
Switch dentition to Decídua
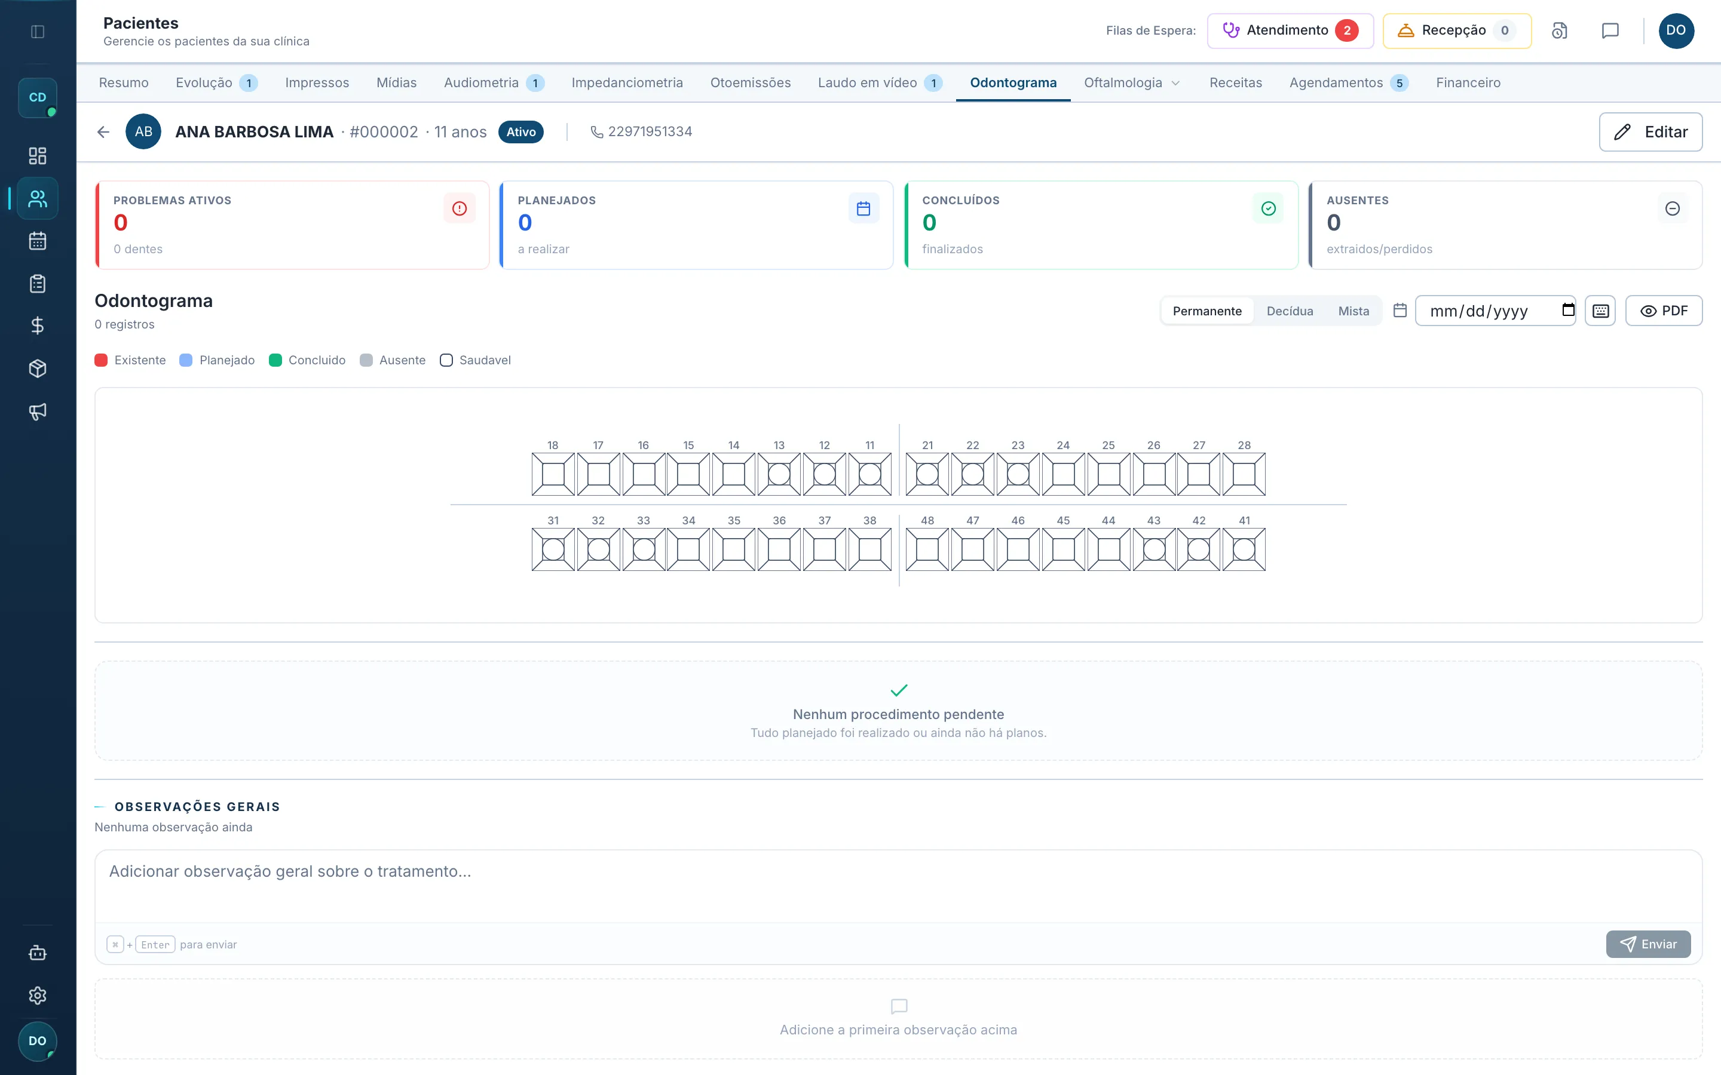click(x=1290, y=311)
